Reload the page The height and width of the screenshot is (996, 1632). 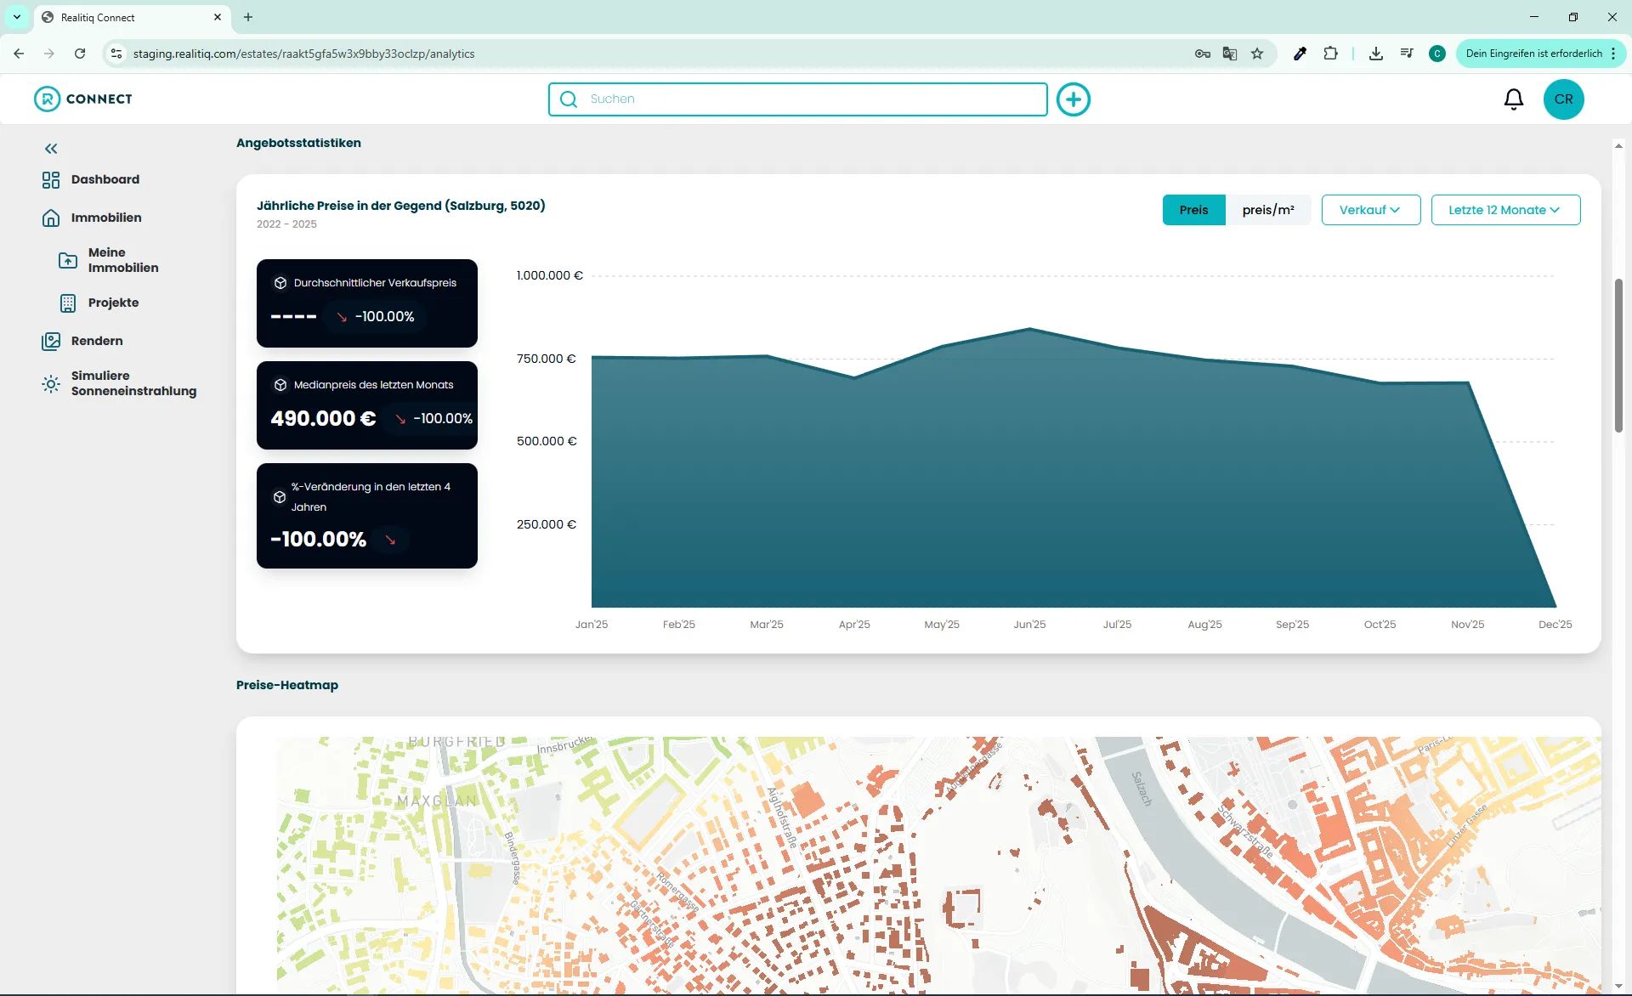point(80,54)
